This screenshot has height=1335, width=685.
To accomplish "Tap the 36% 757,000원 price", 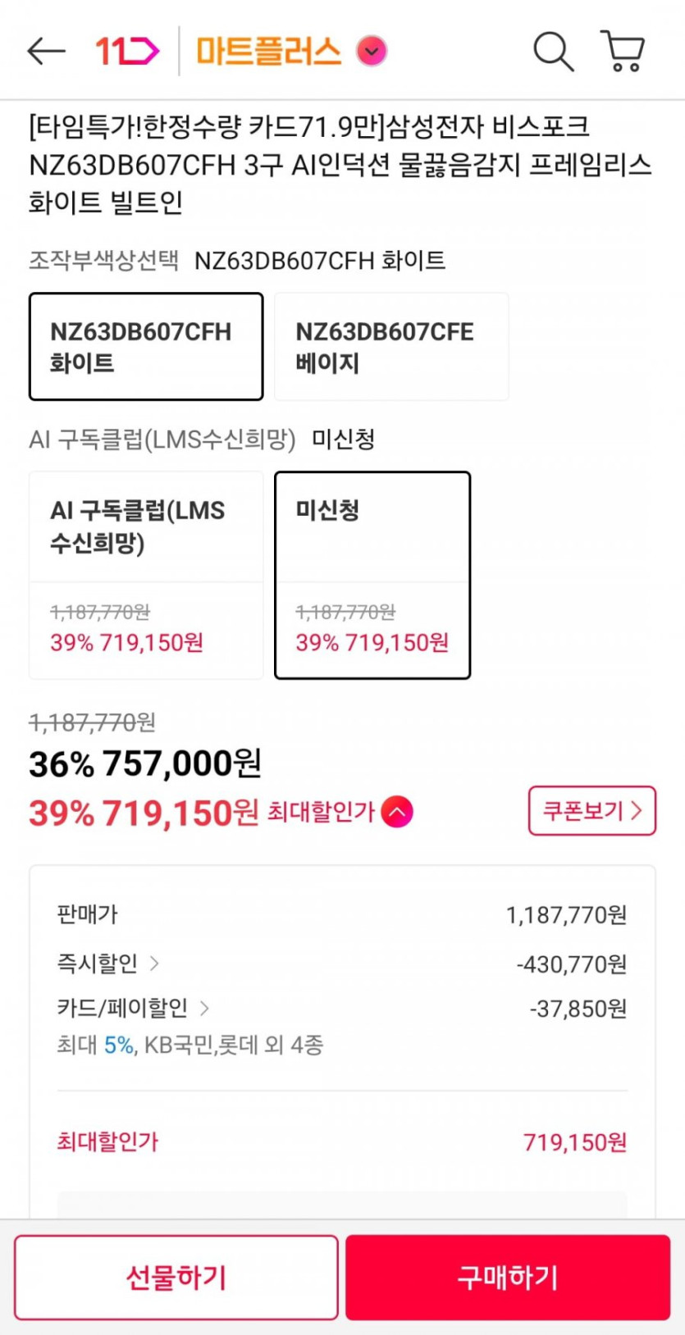I will coord(145,764).
